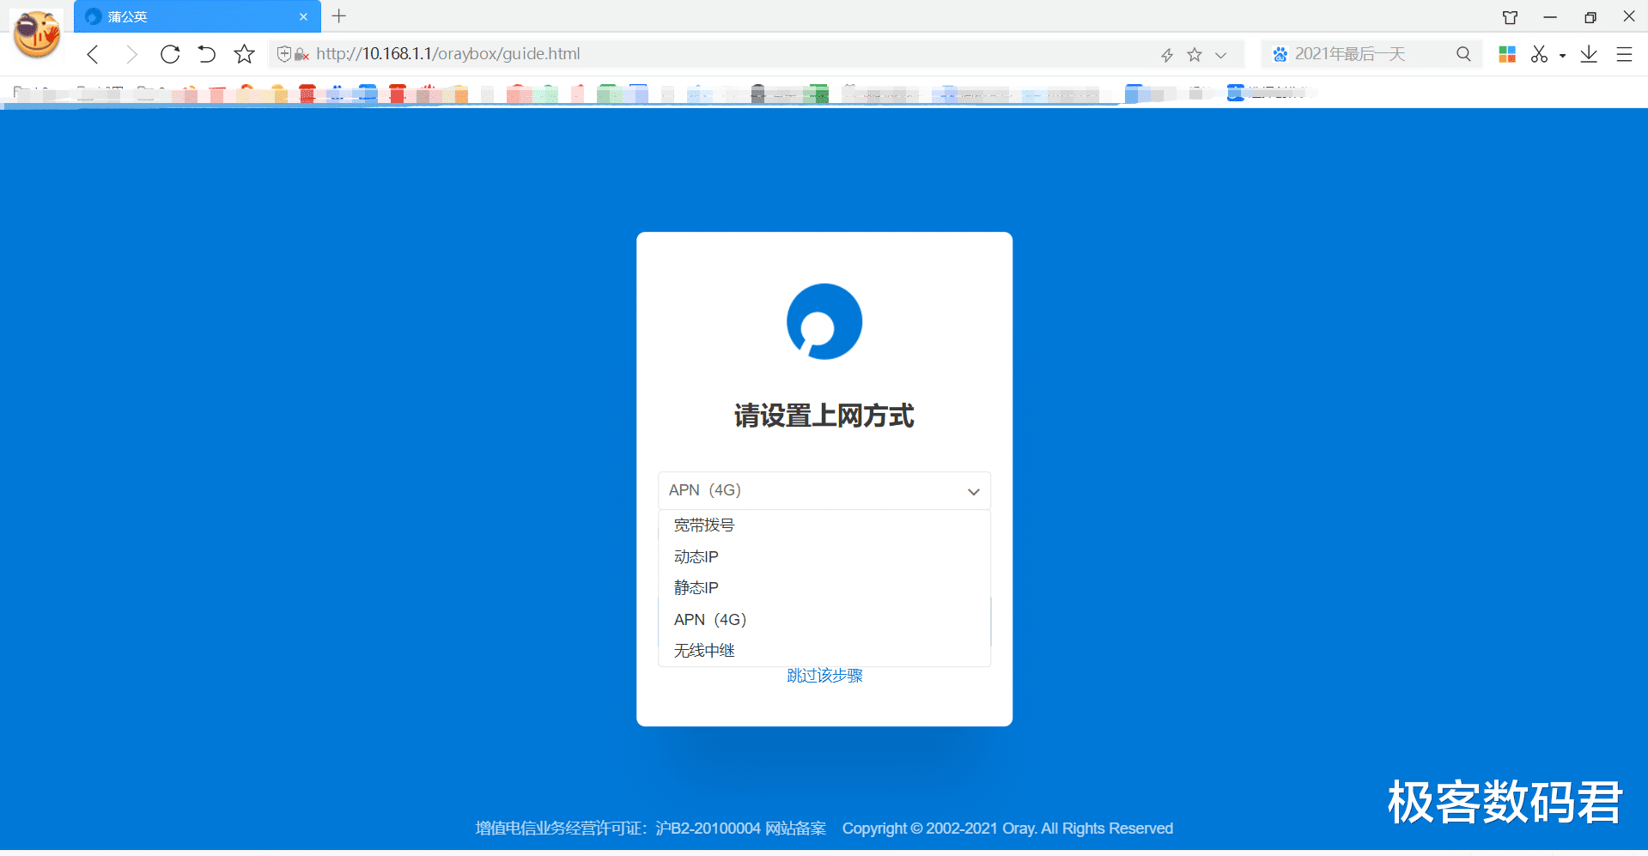The image size is (1648, 856).
Task: Restore down the browser window
Action: [1590, 17]
